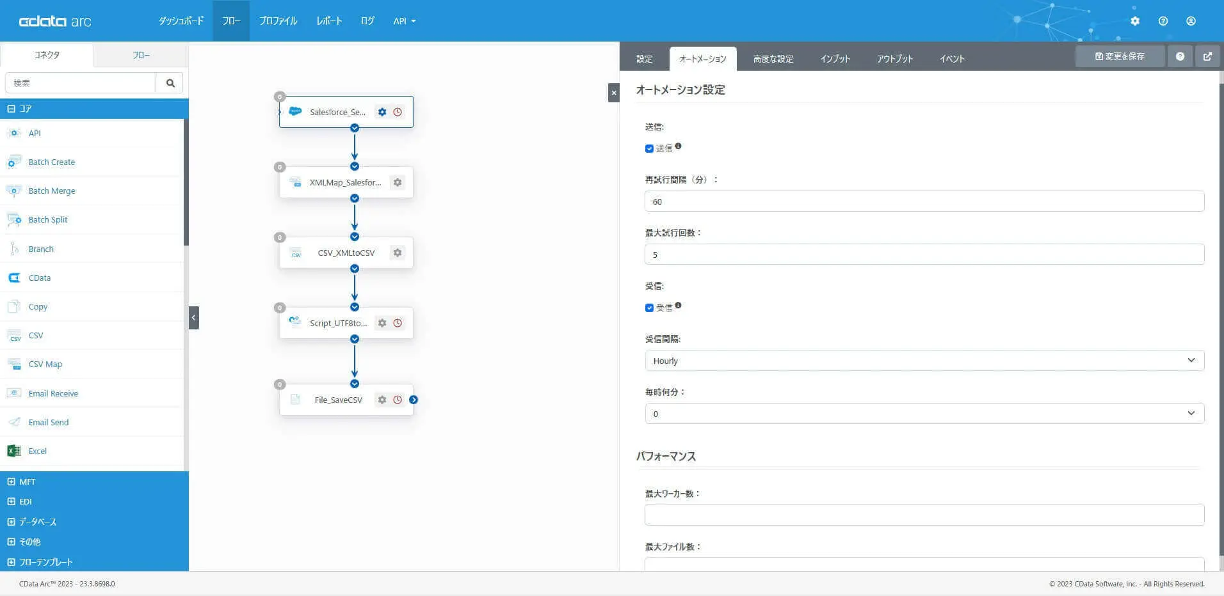Toggle the 送信 checkbox
Viewport: 1224px width, 596px height.
pos(649,148)
